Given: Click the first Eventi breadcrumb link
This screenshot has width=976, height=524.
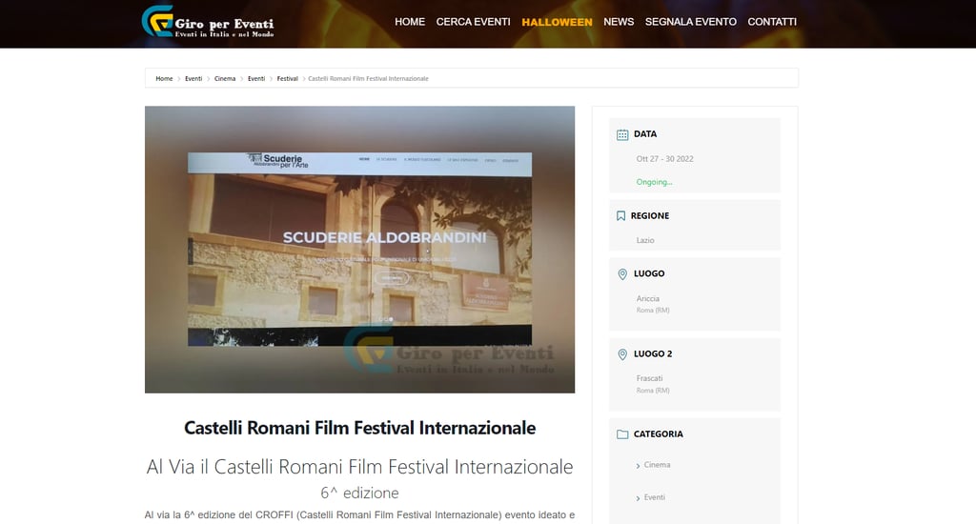Looking at the screenshot, I should tap(193, 78).
